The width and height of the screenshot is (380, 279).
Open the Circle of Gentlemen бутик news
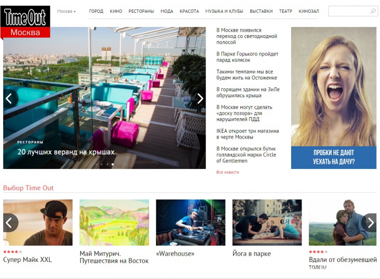click(246, 155)
